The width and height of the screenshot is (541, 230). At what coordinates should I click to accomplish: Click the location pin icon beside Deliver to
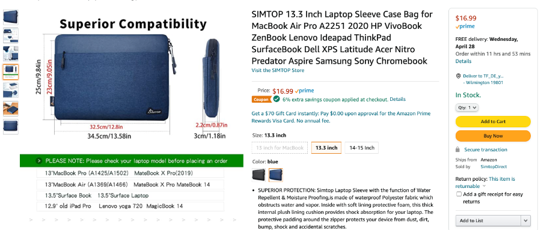[x=458, y=76]
